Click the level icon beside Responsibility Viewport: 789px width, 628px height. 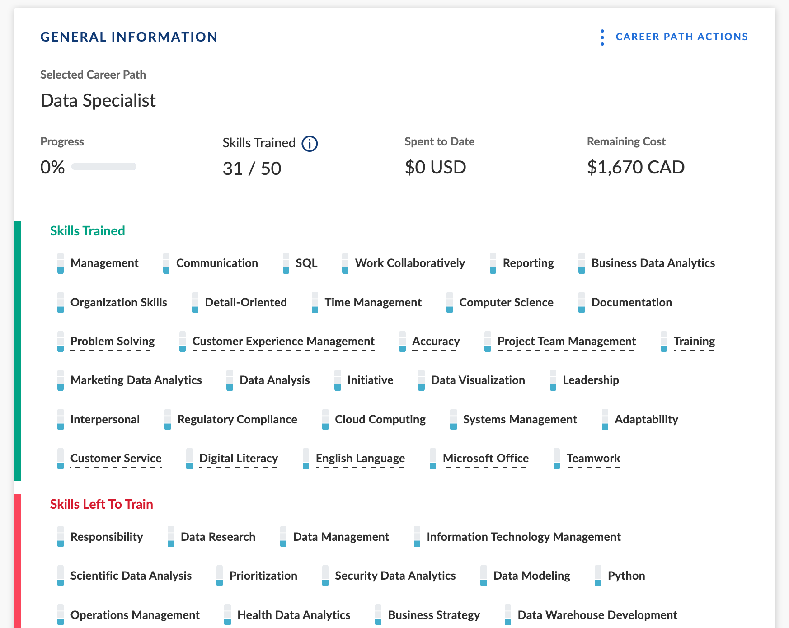pyautogui.click(x=61, y=537)
